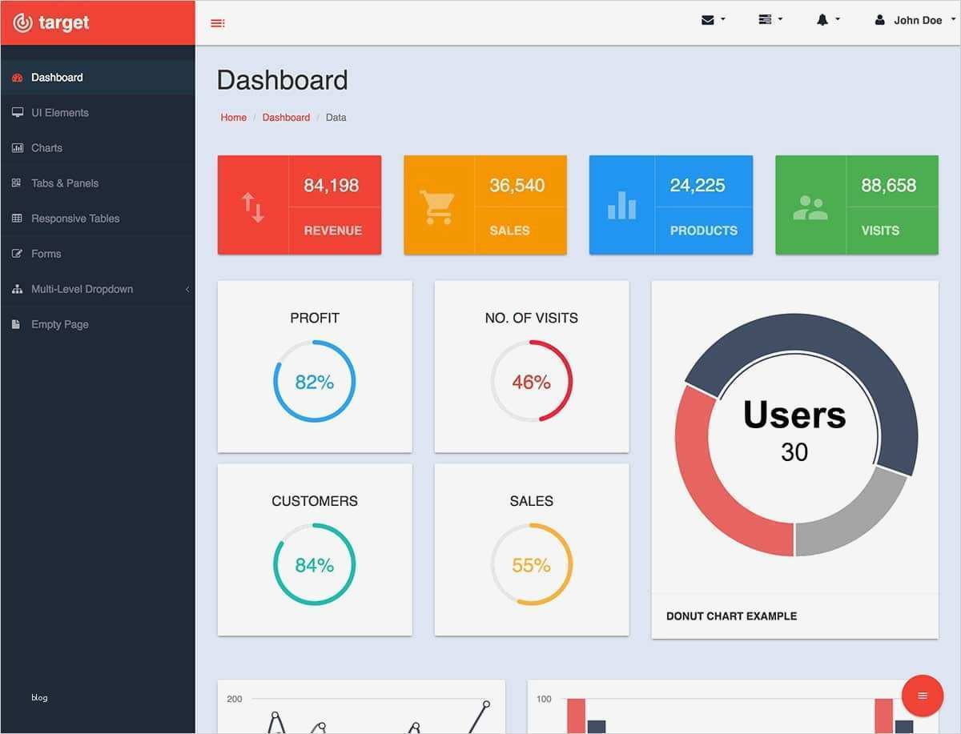This screenshot has width=961, height=734.
Task: Click the red floating action menu button
Action: [x=922, y=696]
